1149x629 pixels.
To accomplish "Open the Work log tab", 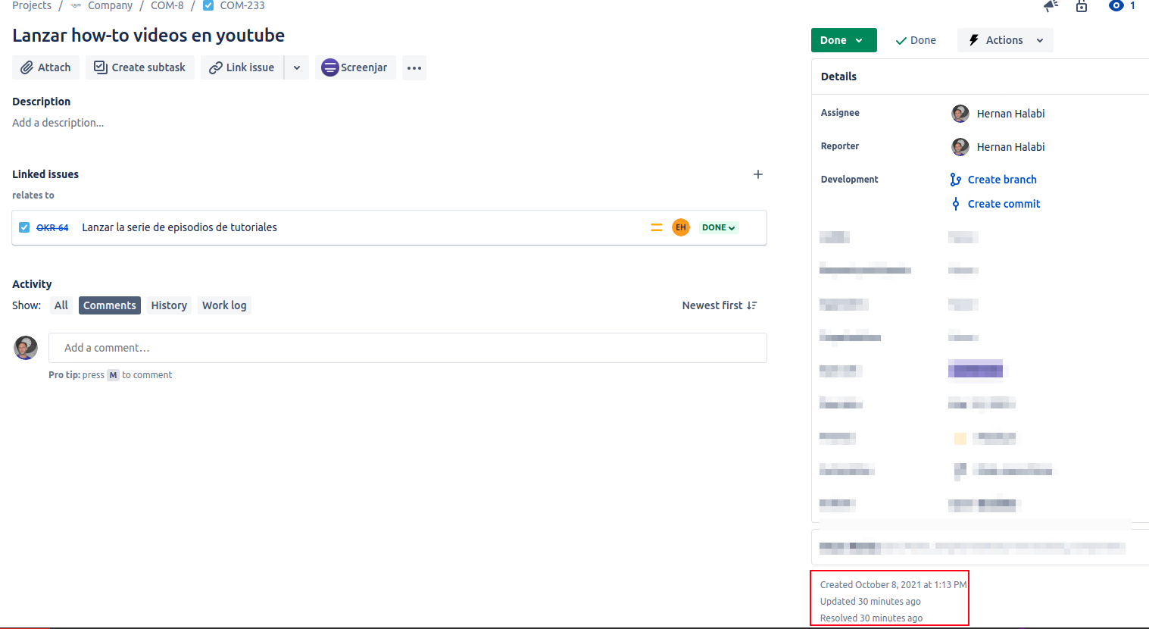I will [x=224, y=305].
